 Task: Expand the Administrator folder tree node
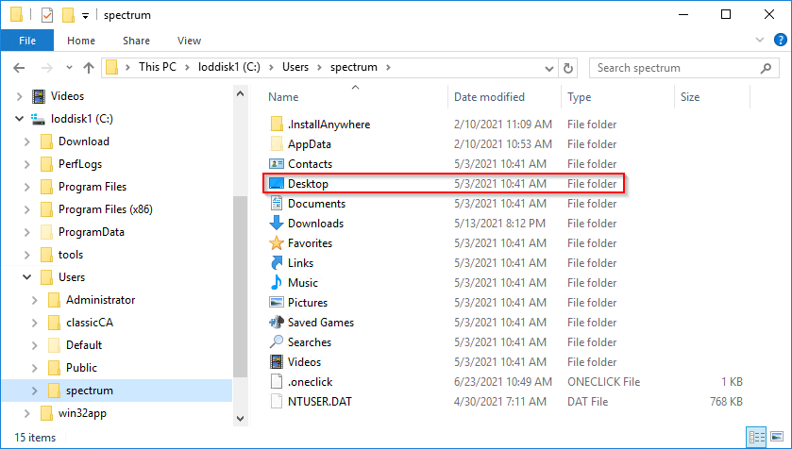click(35, 300)
